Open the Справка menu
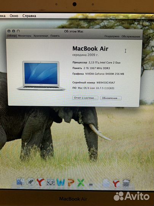 (29, 16)
